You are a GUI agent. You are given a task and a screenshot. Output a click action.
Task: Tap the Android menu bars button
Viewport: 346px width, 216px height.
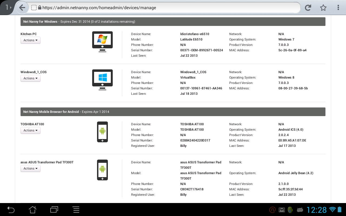point(76,210)
